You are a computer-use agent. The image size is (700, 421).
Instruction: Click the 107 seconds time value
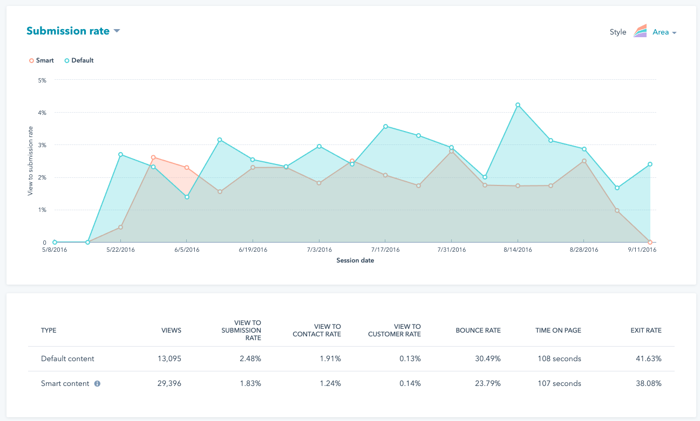560,384
